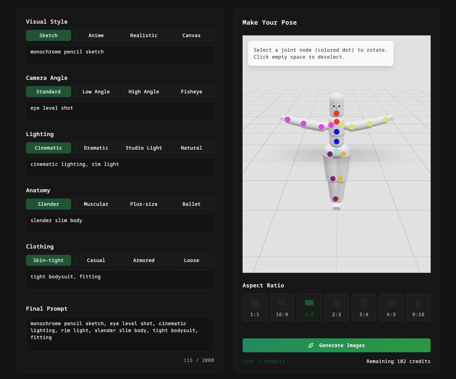Image resolution: width=456 pixels, height=379 pixels.
Task: Select the Fisheye camera angle
Action: click(192, 91)
